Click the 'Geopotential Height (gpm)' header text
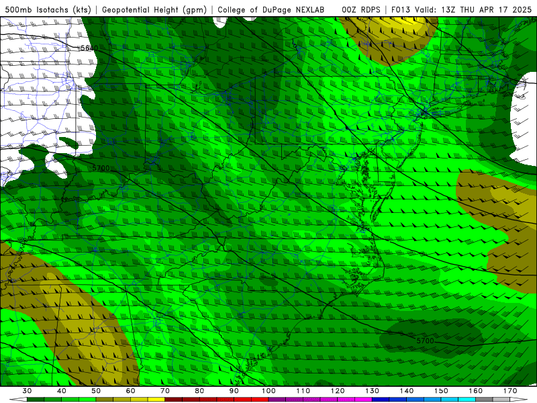537x403 pixels. [x=154, y=9]
